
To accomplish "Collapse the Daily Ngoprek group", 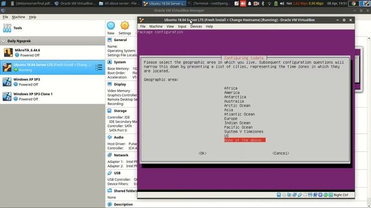I will click(x=3, y=41).
